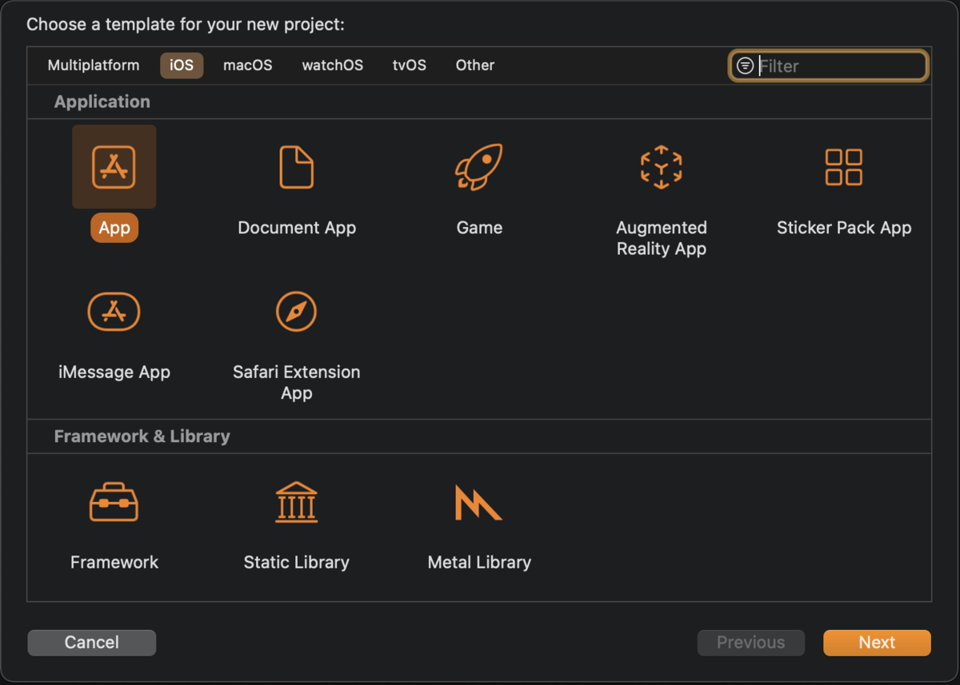Focus the Filter text field
The width and height of the screenshot is (960, 685).
828,66
